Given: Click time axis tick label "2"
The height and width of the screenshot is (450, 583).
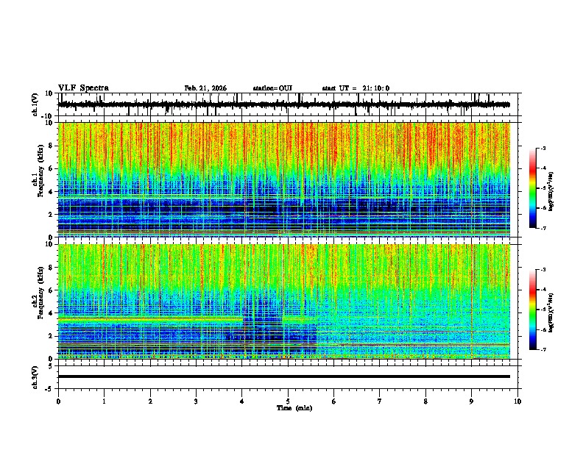Looking at the screenshot, I should pos(150,401).
